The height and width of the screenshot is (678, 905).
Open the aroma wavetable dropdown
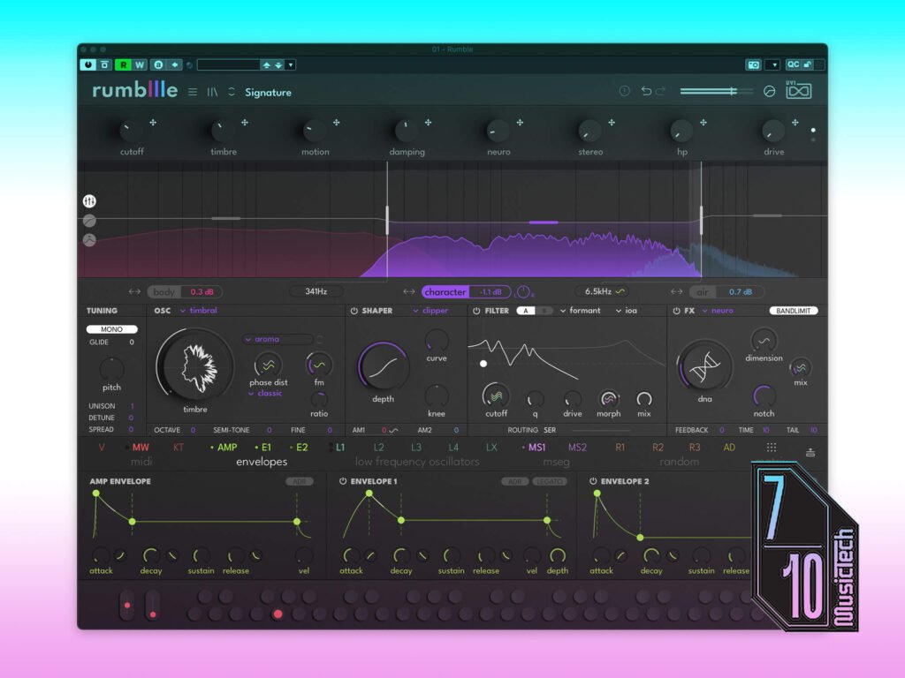click(x=278, y=339)
